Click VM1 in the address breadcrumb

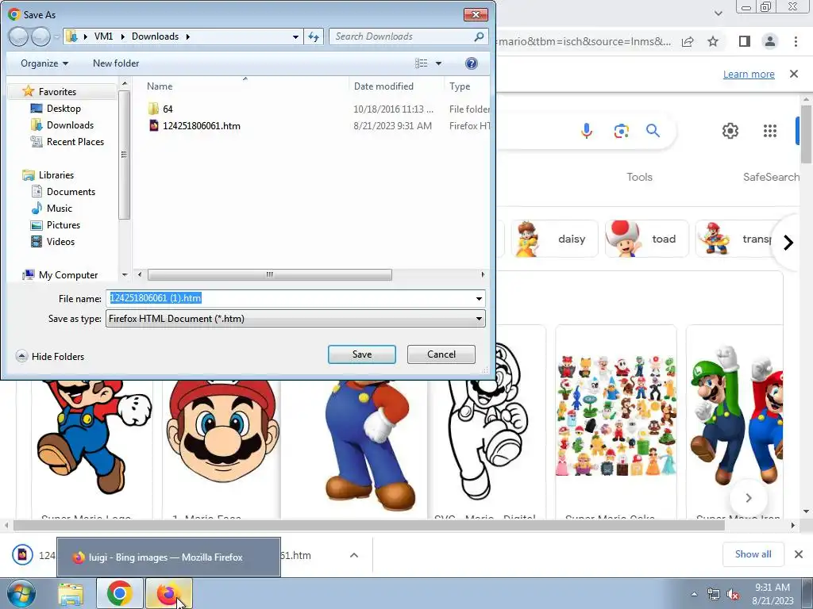point(104,36)
